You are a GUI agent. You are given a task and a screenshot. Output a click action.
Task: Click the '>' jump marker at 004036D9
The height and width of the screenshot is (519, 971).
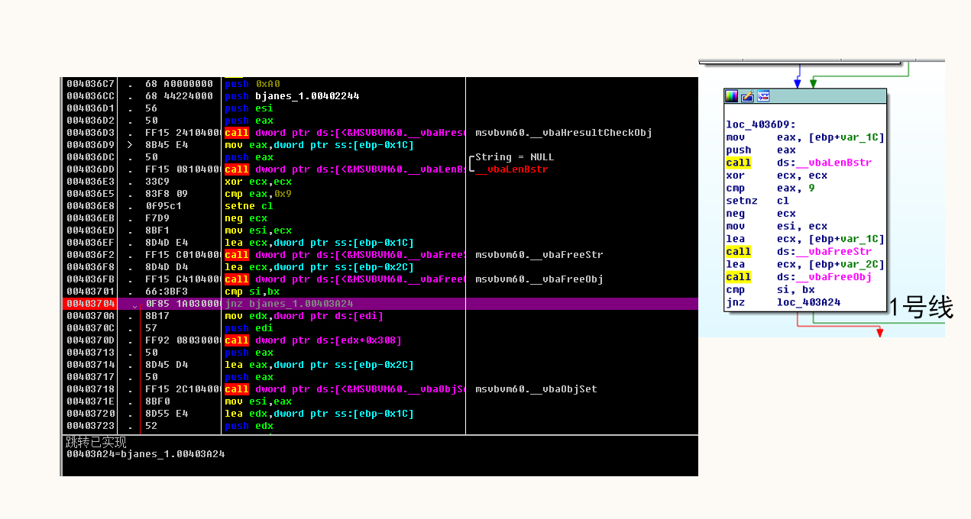coord(130,145)
